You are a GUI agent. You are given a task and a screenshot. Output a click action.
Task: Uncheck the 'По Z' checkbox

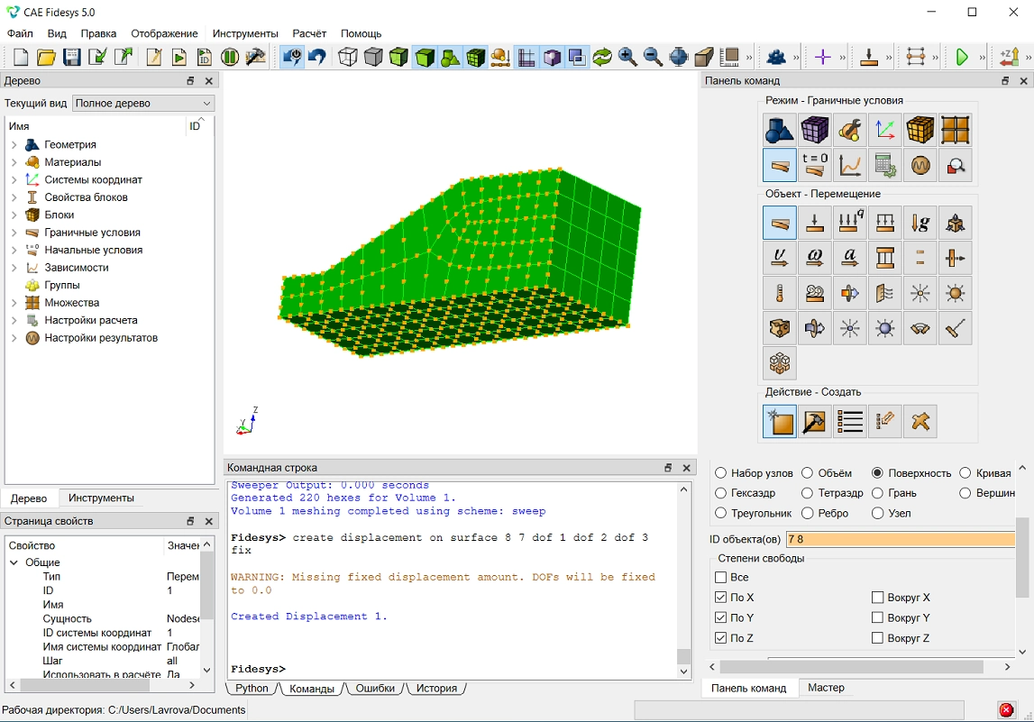721,638
